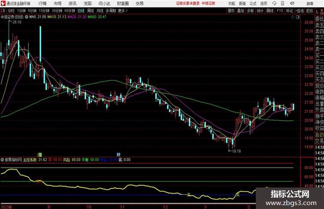324x209 pixels.
Task: Click the 叠加 overlay button
Action: coord(241,11)
